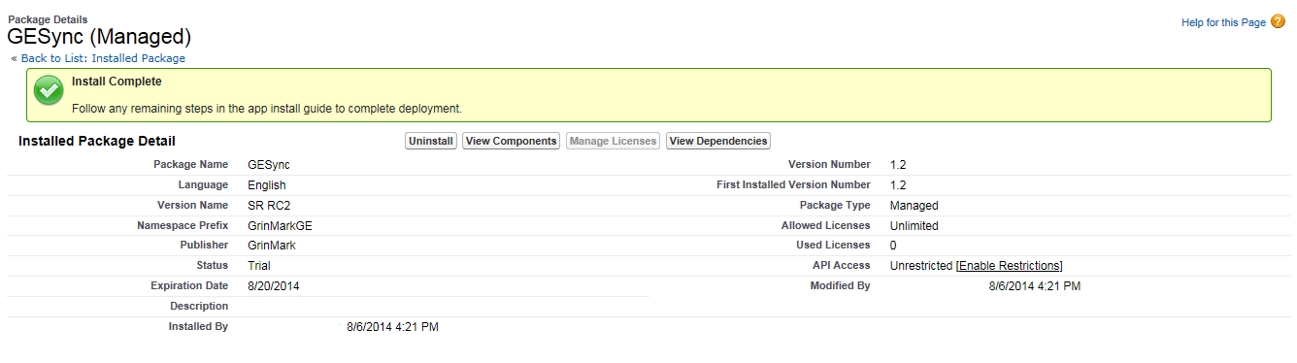Click the Allowed Licenses value Unlimited

[914, 226]
